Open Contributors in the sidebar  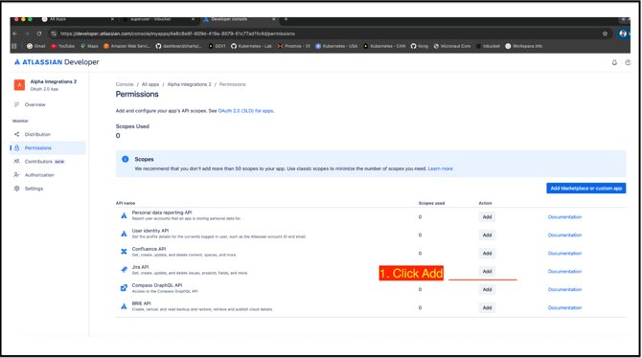(38, 162)
